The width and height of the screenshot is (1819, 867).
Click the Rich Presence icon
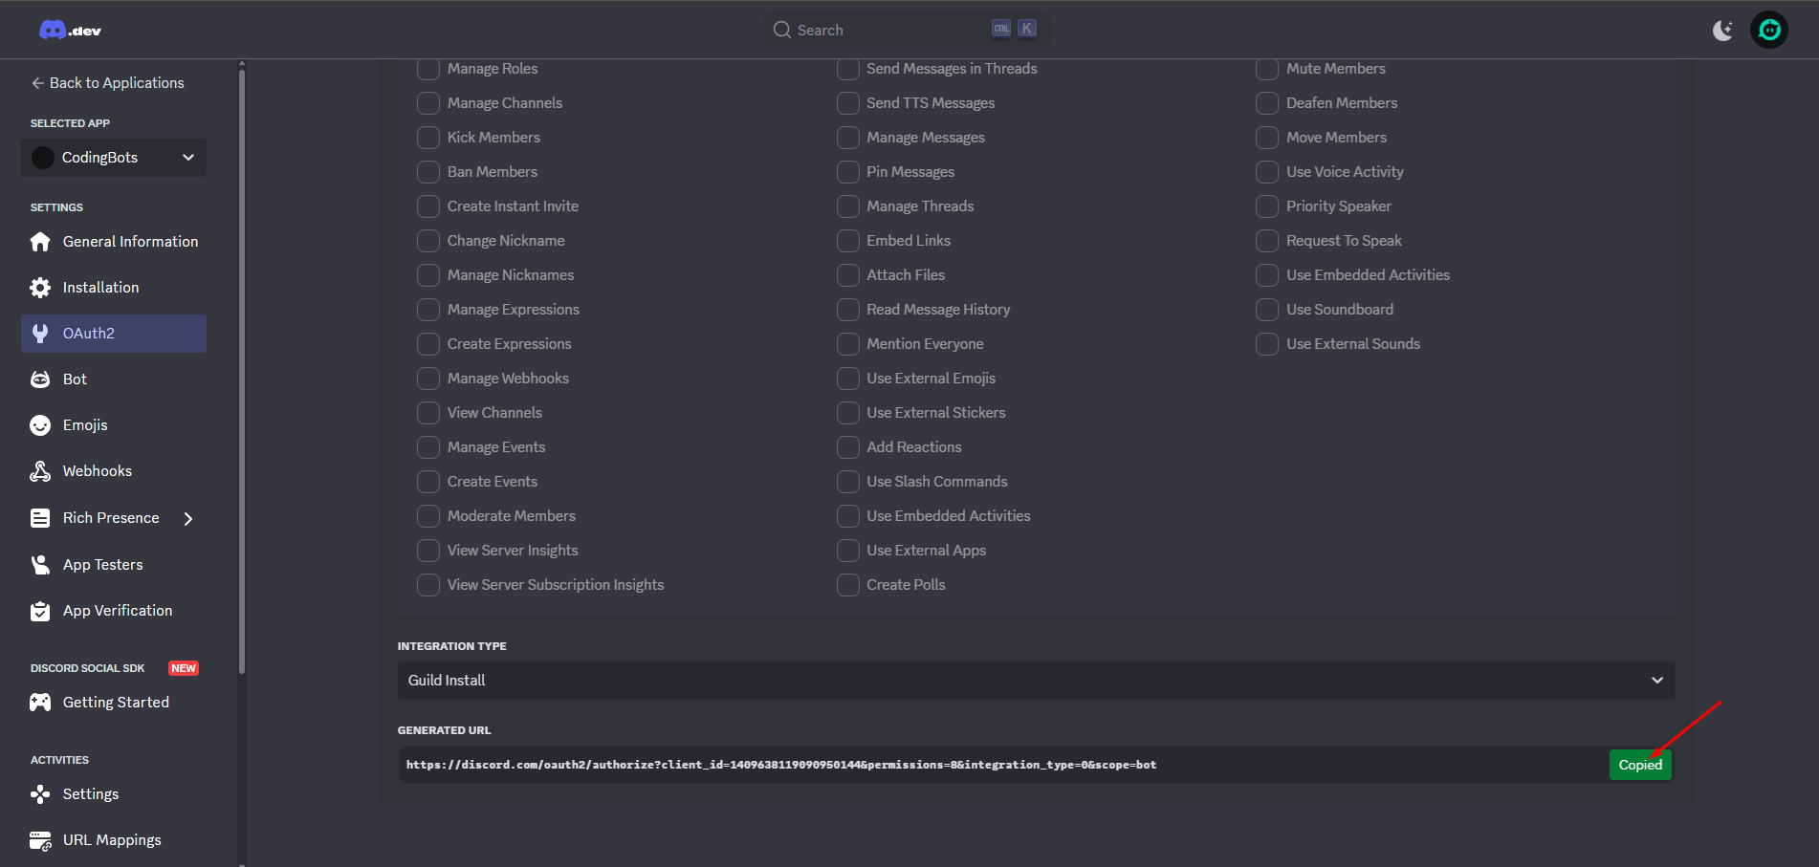[40, 518]
